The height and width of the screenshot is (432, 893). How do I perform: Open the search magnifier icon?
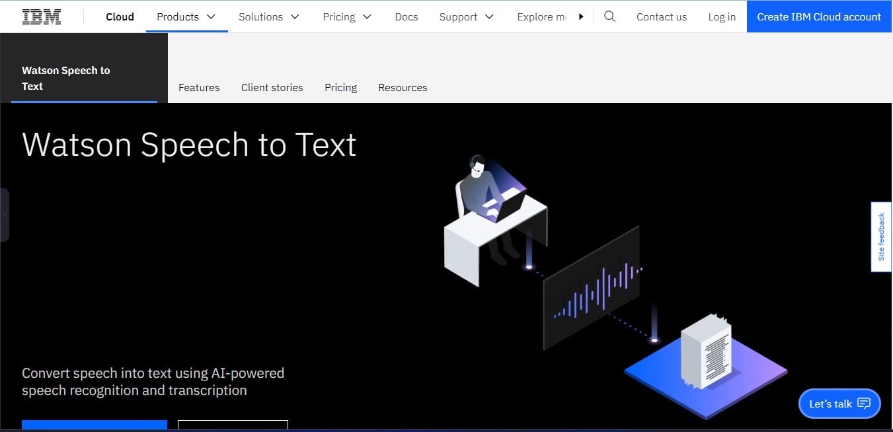point(609,17)
